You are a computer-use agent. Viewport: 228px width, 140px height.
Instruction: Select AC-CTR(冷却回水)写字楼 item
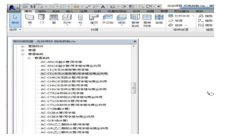pyautogui.click(x=62, y=93)
